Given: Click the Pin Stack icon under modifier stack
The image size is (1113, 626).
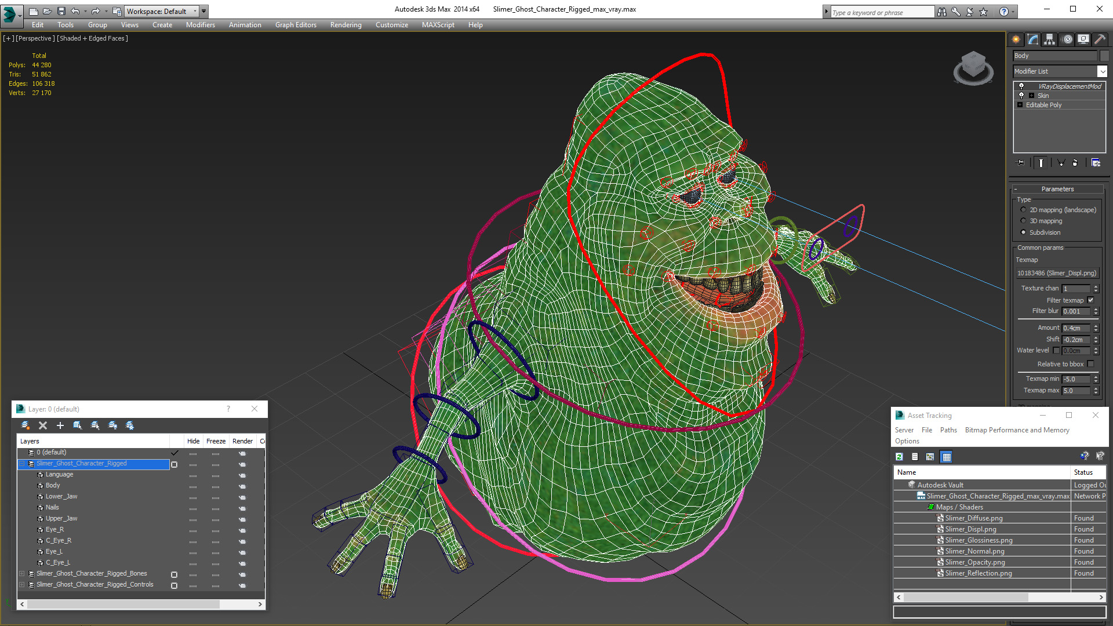Looking at the screenshot, I should coord(1021,163).
